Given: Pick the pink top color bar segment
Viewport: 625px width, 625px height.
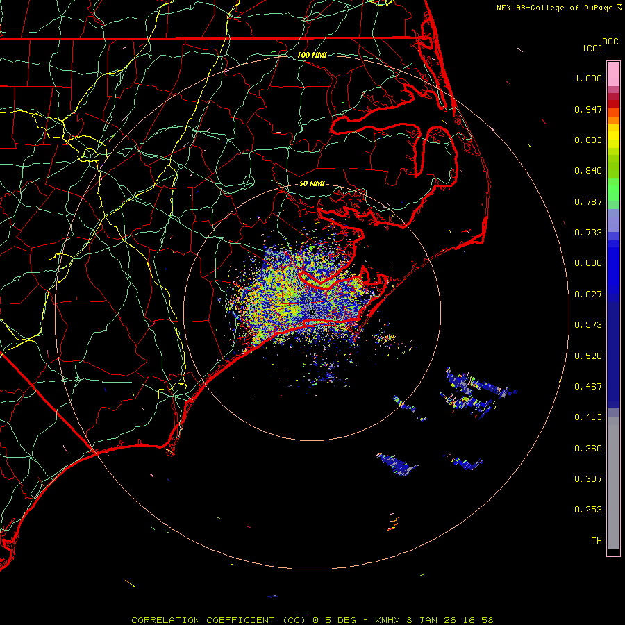Looking at the screenshot, I should 613,74.
